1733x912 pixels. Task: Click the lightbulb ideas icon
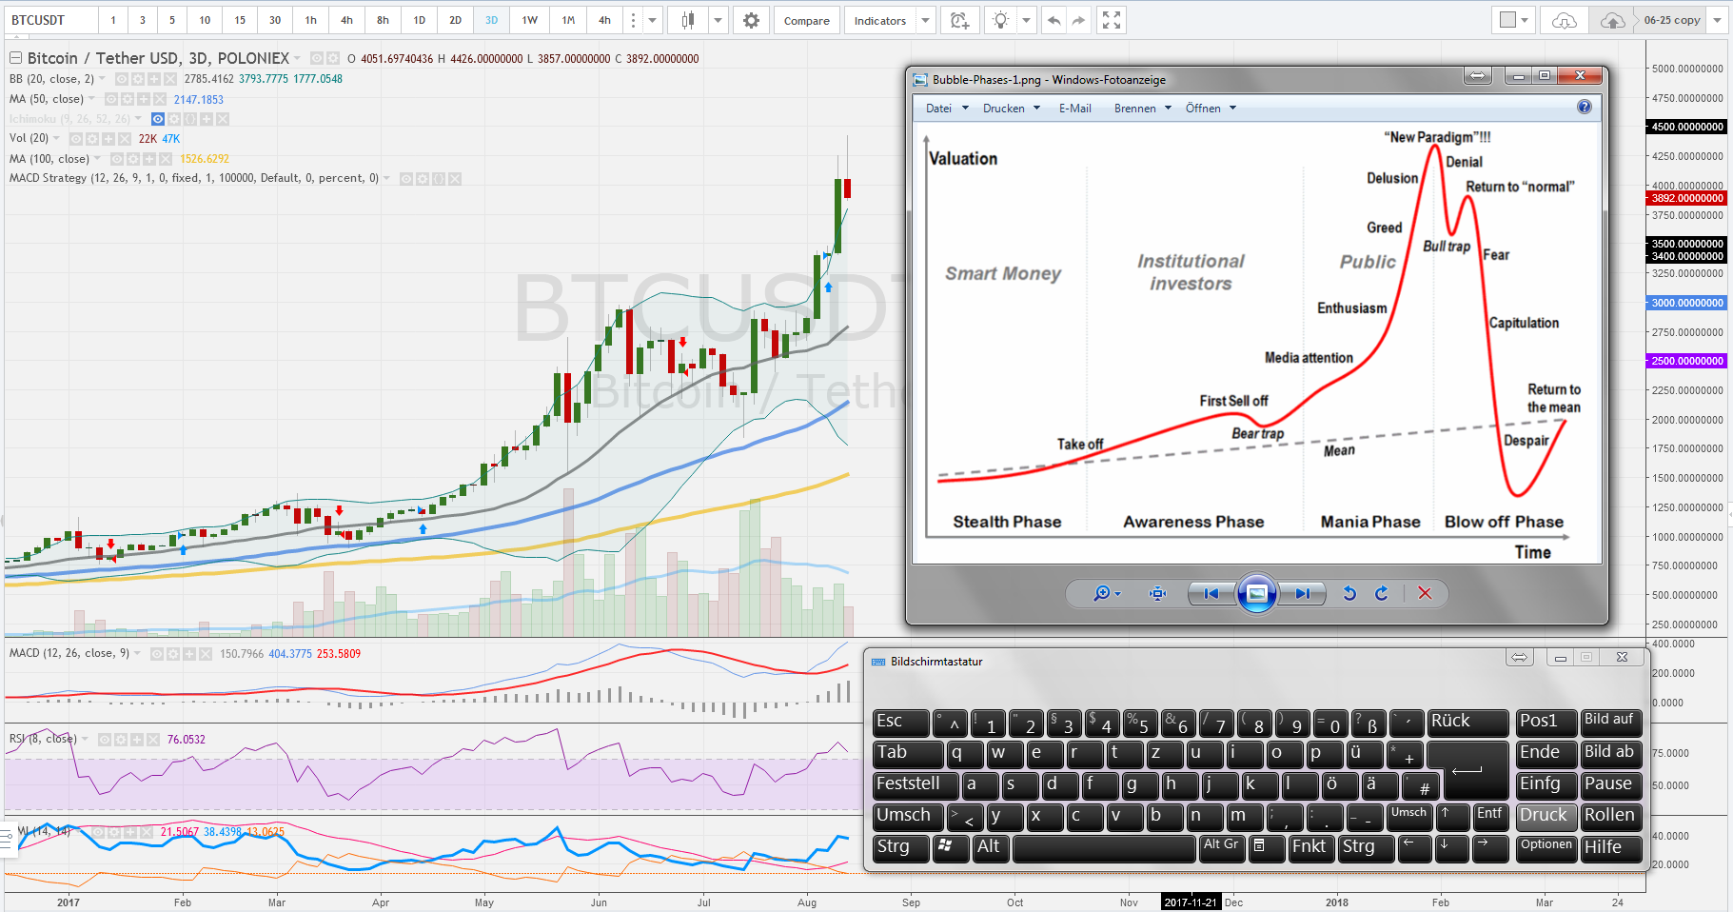1000,20
